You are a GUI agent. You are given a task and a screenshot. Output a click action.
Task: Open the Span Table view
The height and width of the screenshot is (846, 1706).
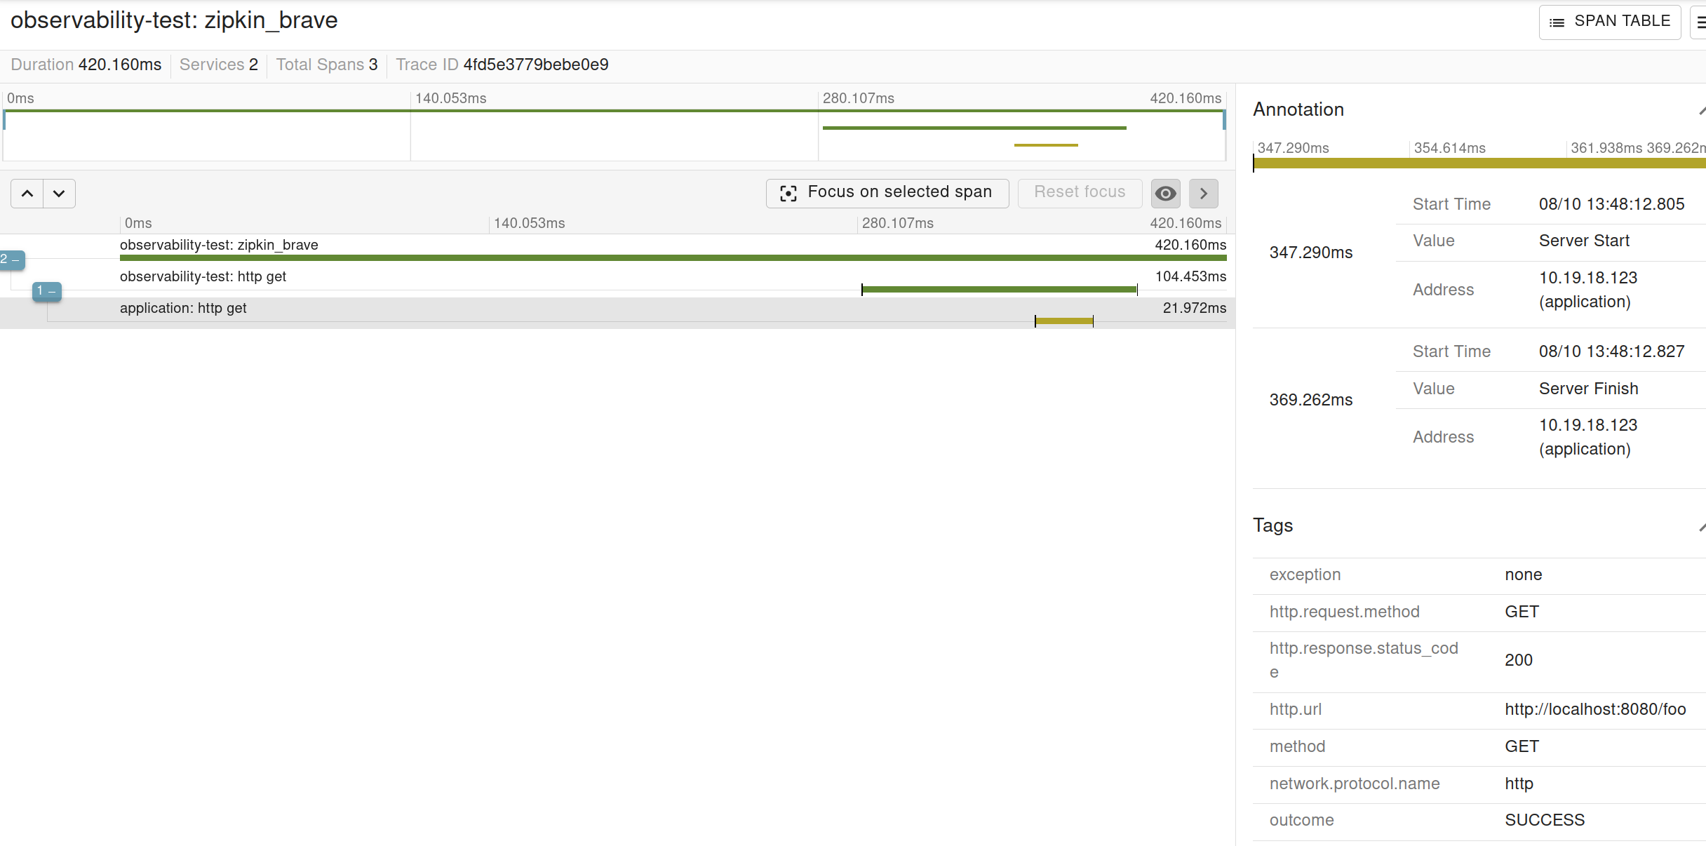coord(1609,22)
